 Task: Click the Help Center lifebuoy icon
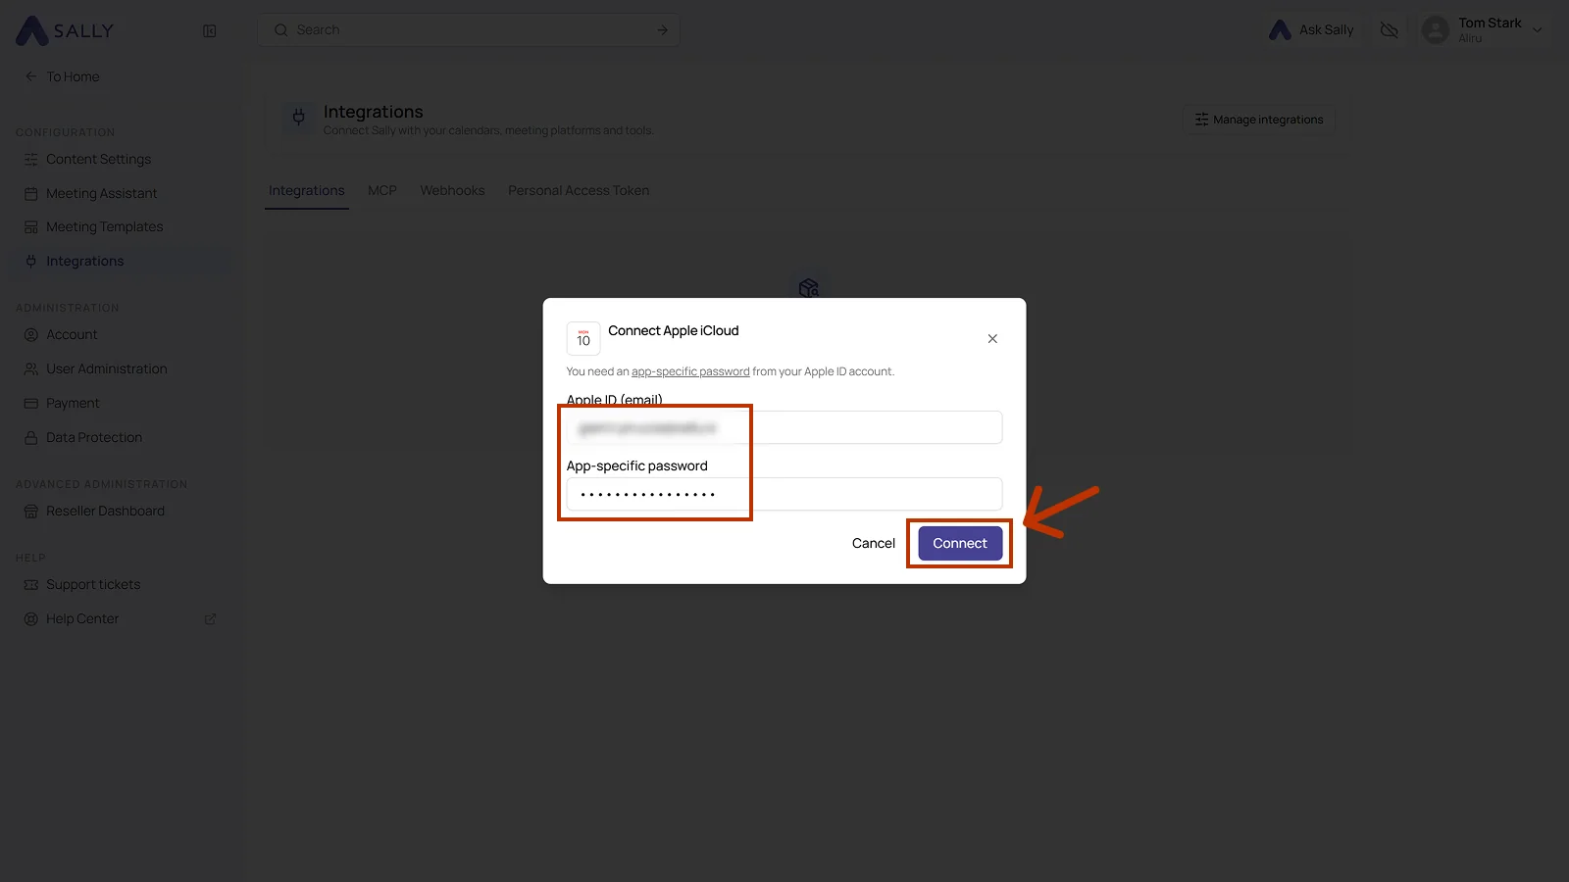coord(31,618)
